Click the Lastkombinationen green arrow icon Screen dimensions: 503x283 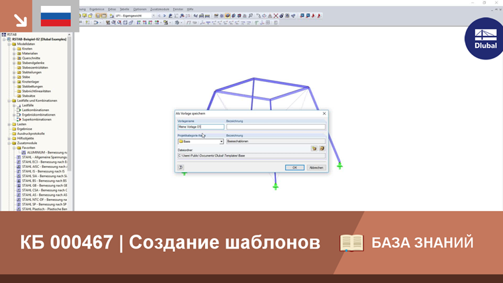pyautogui.click(x=19, y=110)
